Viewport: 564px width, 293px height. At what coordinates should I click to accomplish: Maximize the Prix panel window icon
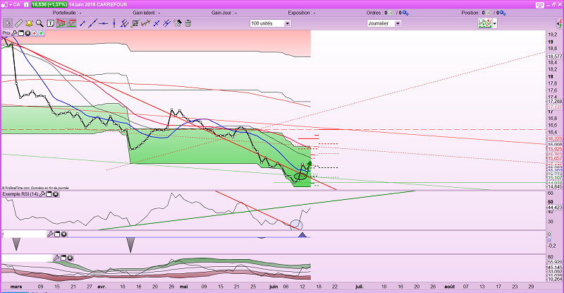point(21,33)
